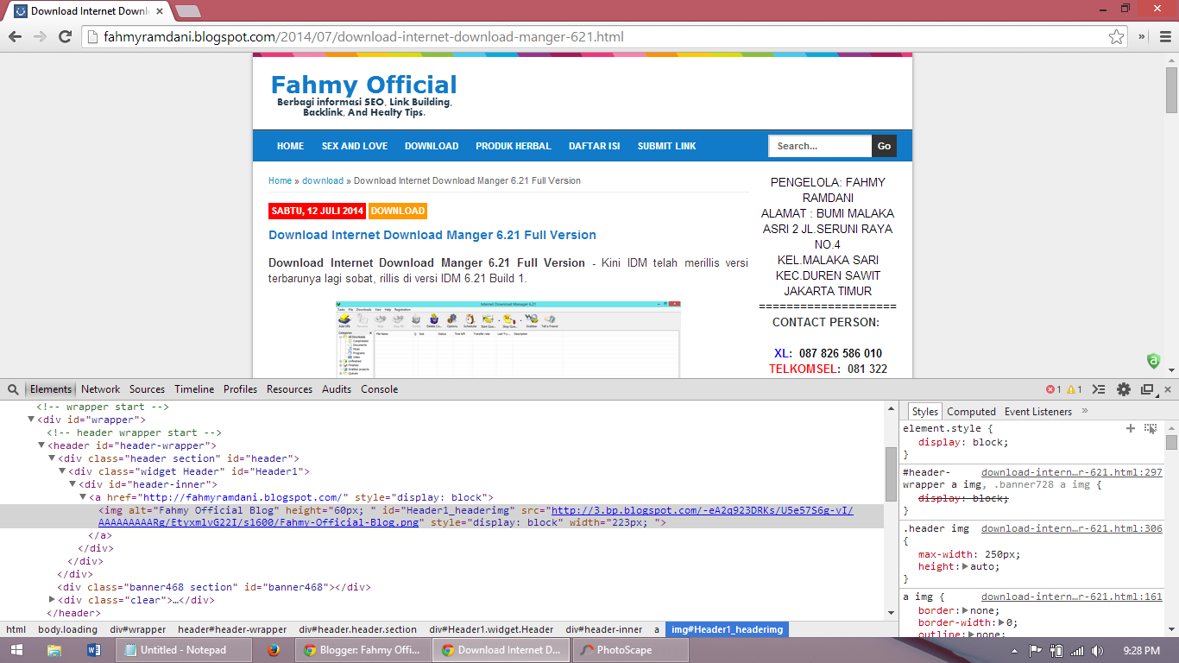Image resolution: width=1179 pixels, height=663 pixels.
Task: Click the Styles pane vertical scrollbar thumb
Action: click(1171, 442)
